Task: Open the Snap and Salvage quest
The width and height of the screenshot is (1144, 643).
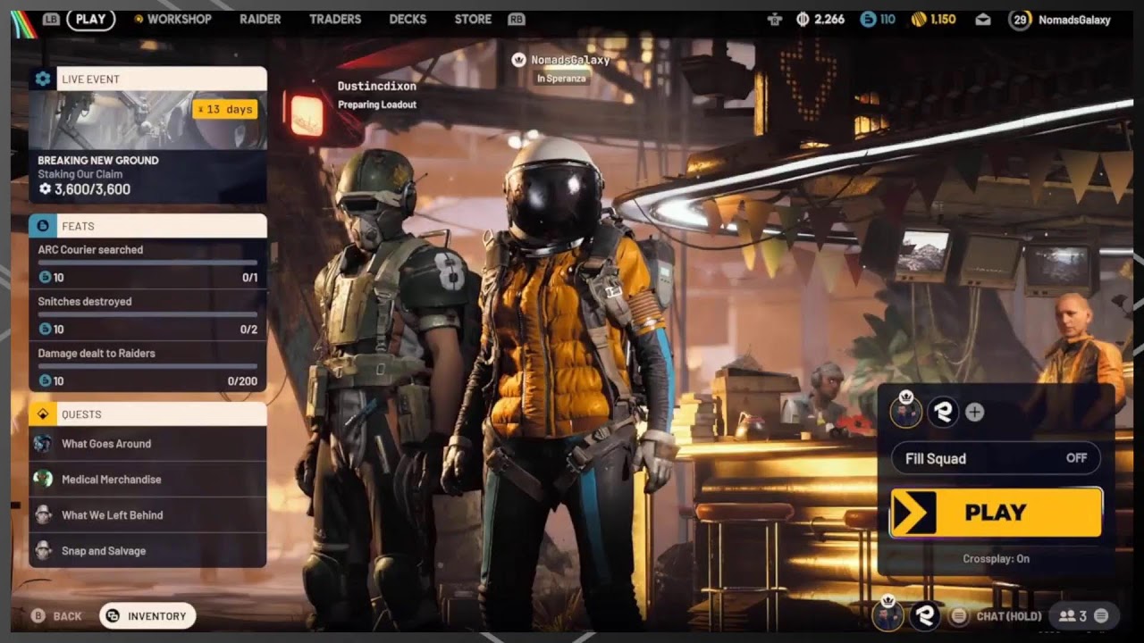Action: (148, 551)
